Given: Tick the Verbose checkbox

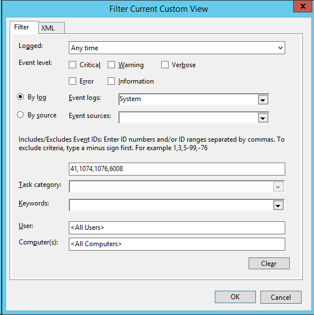Looking at the screenshot, I should tap(165, 65).
